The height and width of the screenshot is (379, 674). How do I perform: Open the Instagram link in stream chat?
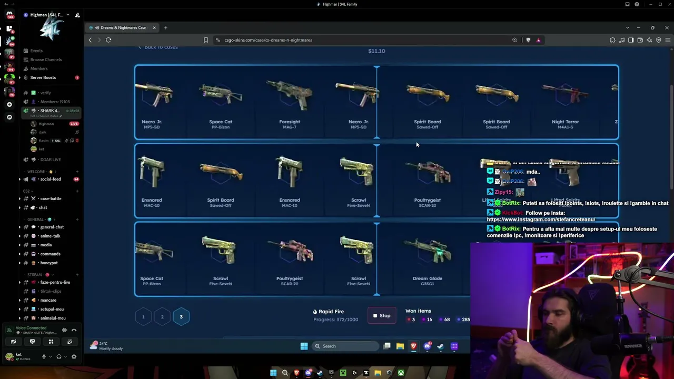[x=541, y=220]
